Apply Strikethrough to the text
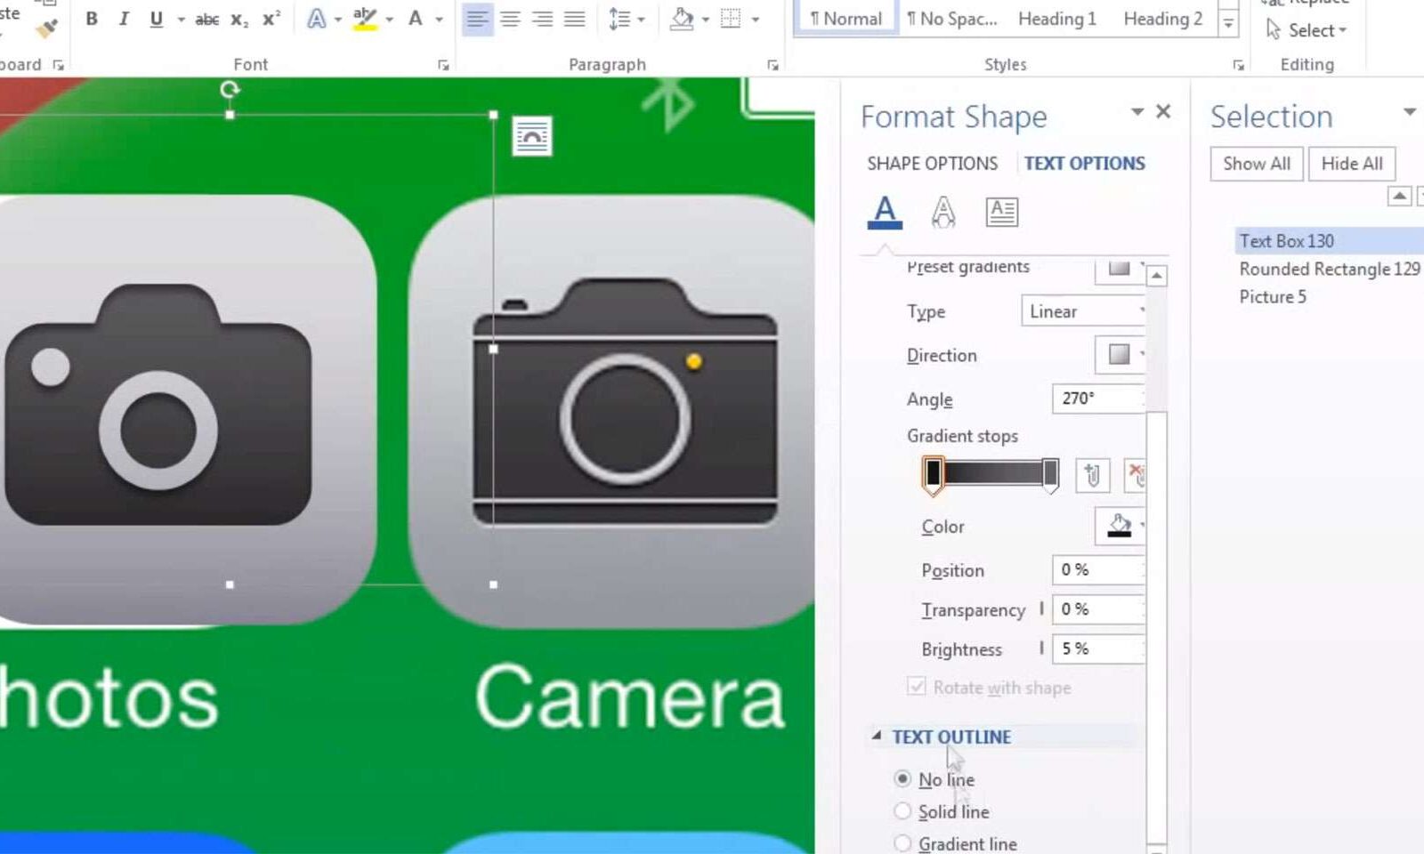 207,19
